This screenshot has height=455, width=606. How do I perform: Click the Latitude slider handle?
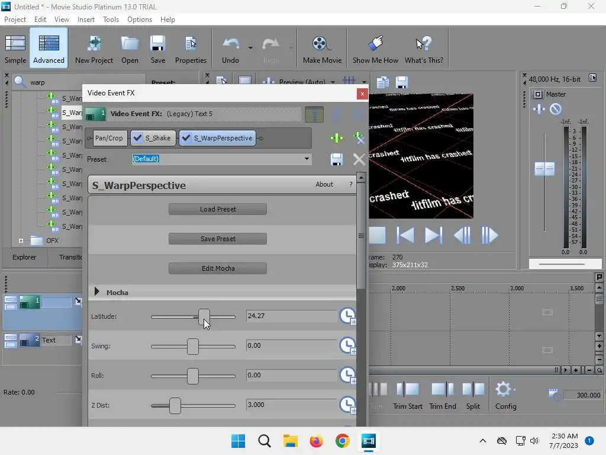pos(204,316)
